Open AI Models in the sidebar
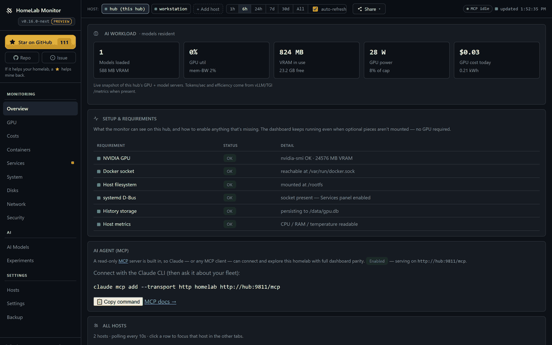The image size is (552, 345). (x=40, y=247)
